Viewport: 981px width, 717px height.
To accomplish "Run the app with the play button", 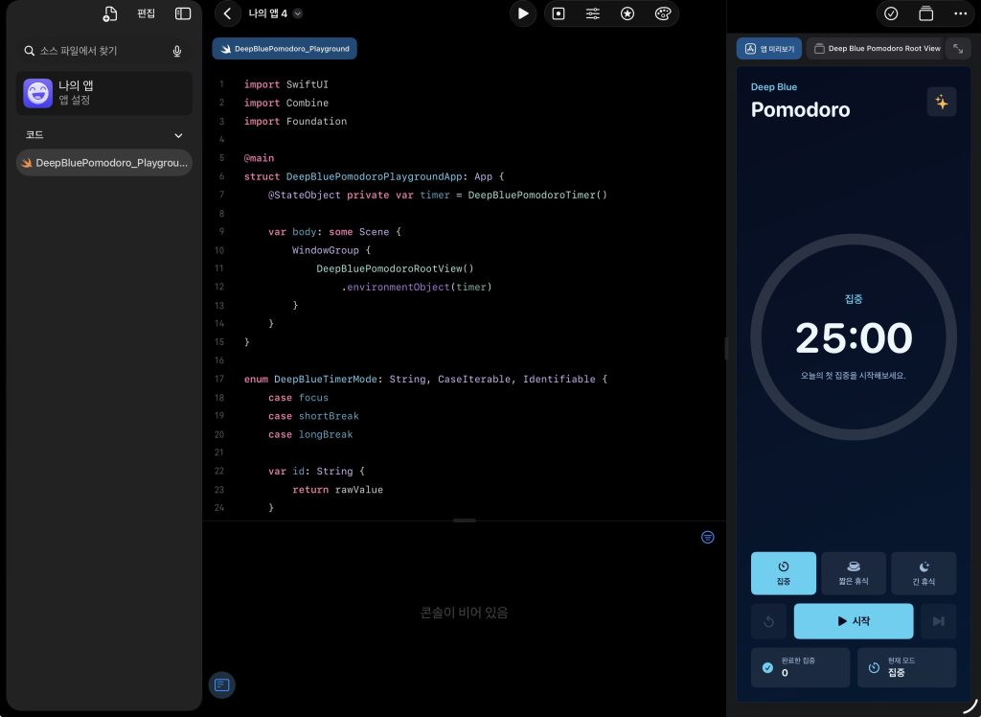I will click(x=523, y=13).
